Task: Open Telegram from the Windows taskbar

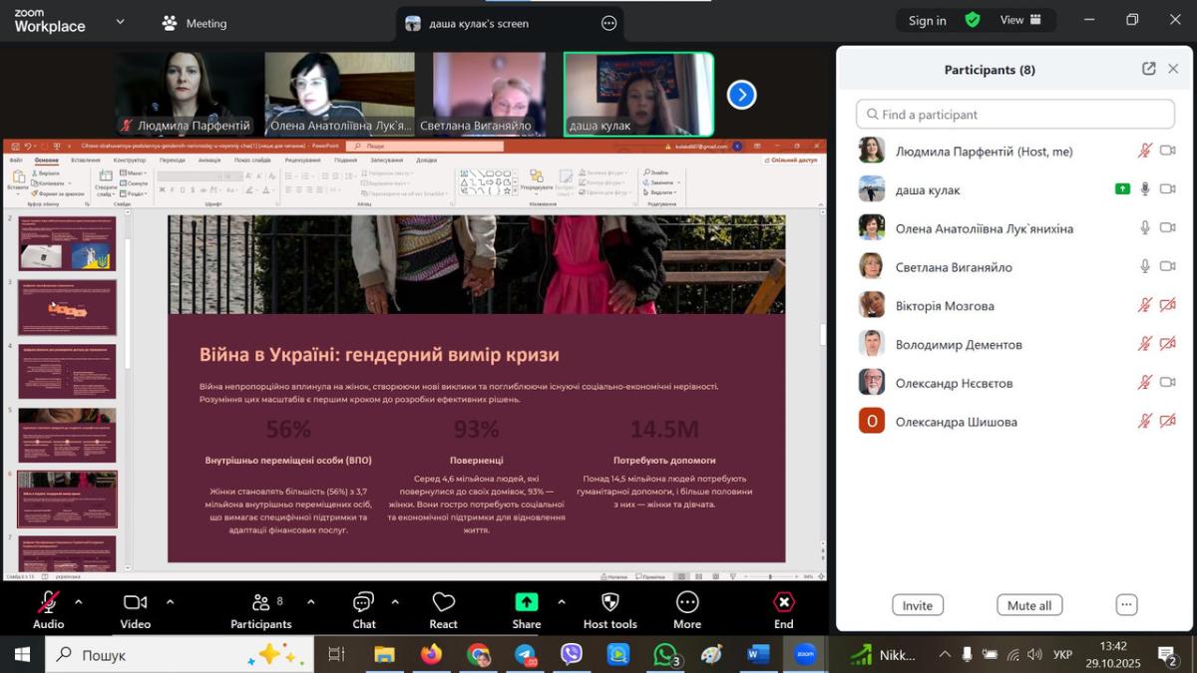Action: tap(525, 655)
